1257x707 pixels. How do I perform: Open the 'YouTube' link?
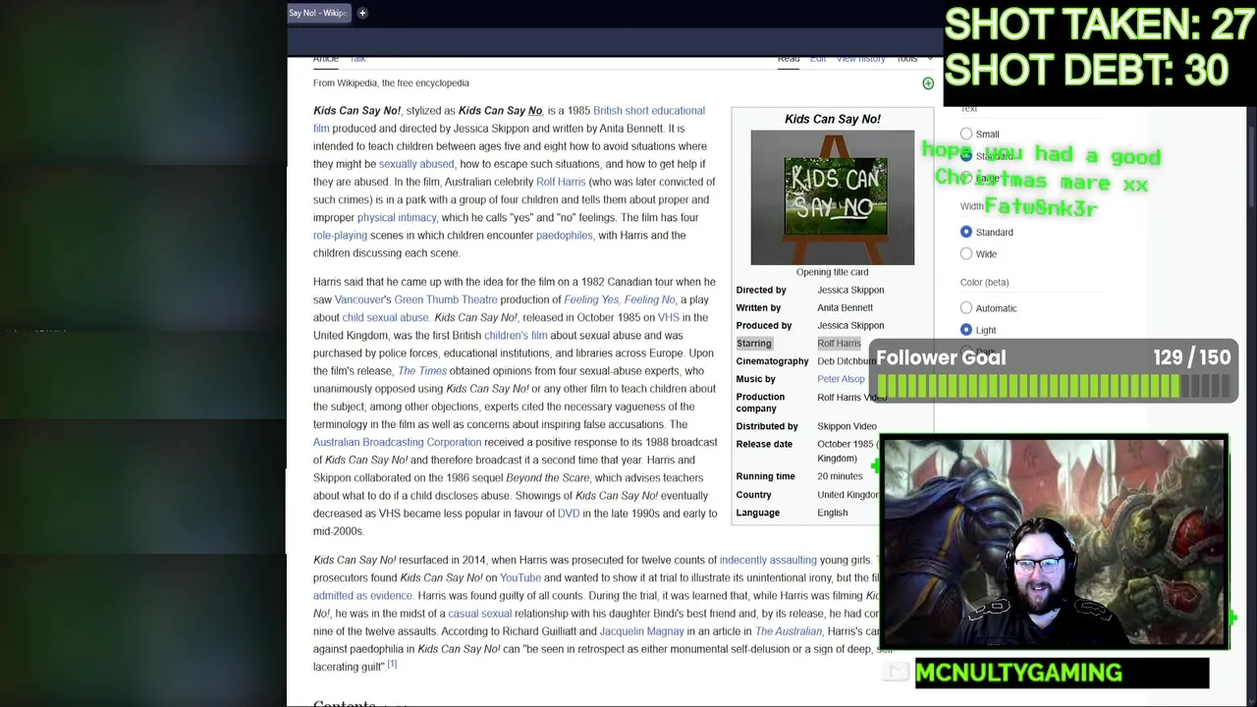pyautogui.click(x=520, y=577)
